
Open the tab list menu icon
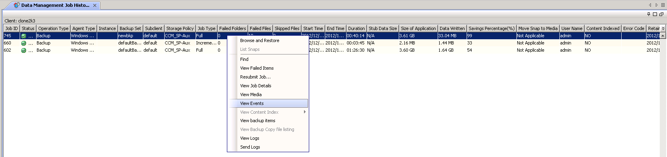[x=663, y=5]
